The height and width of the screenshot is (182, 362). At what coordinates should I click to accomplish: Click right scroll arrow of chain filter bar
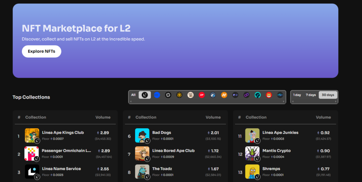coord(284,101)
